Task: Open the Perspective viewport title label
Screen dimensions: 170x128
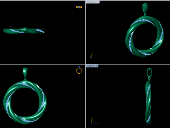Action: [92, 2]
